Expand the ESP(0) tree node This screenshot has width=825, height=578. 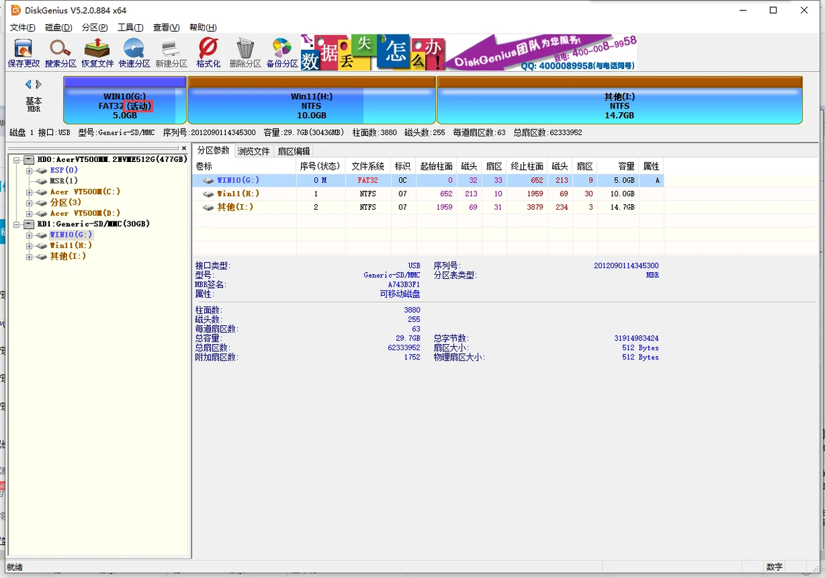[x=30, y=170]
